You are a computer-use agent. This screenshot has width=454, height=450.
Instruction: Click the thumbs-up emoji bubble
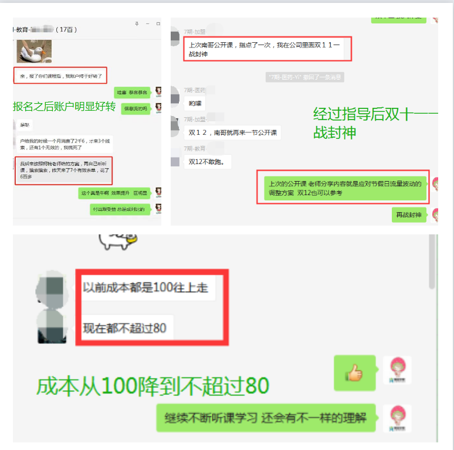pos(355,373)
